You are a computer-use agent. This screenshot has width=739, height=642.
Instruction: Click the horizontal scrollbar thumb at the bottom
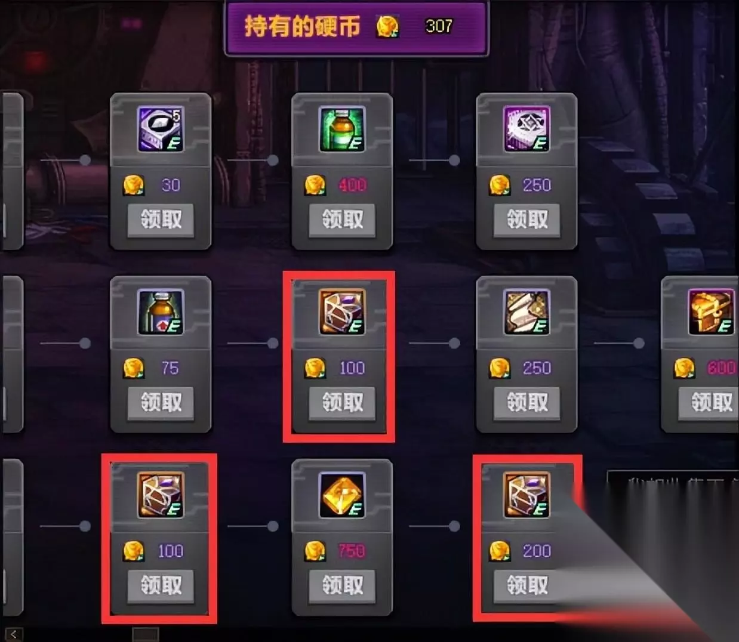146,634
